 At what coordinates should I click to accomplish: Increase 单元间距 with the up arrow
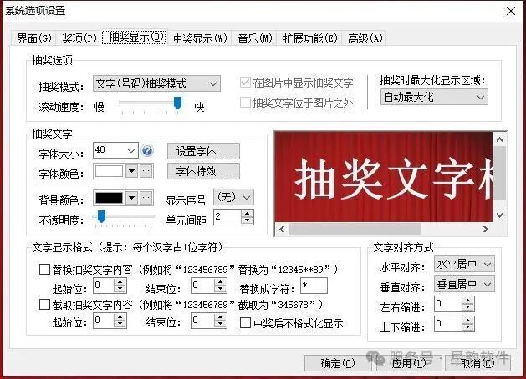point(248,214)
